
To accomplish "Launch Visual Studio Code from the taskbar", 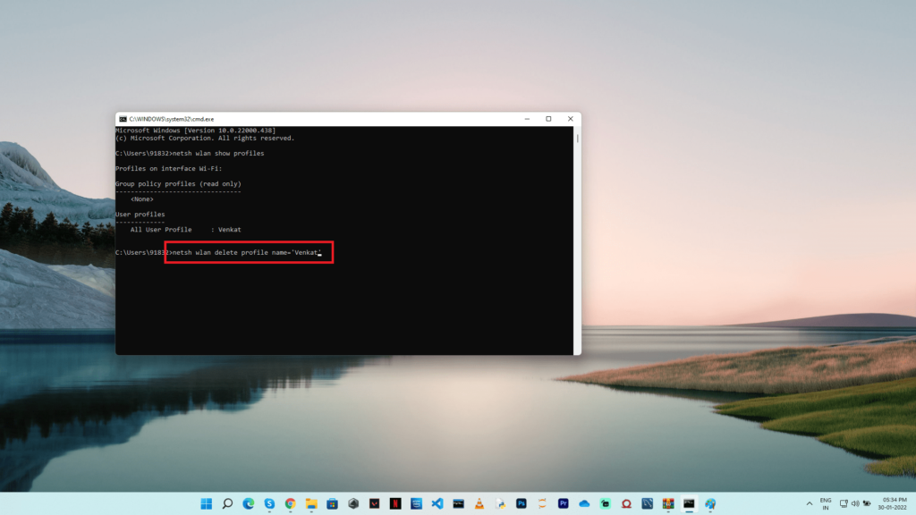I will (437, 503).
